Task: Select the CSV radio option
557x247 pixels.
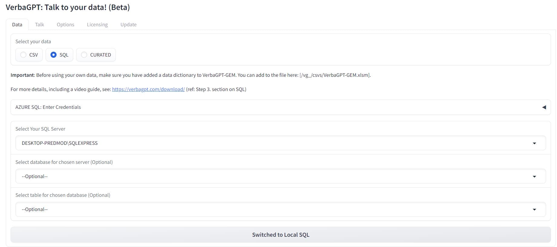Action: pos(29,55)
